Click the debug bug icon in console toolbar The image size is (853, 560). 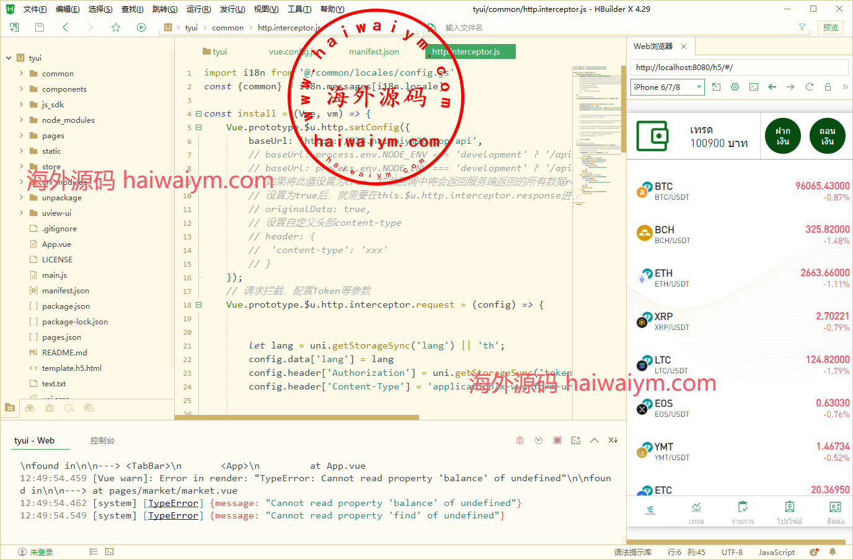coord(519,440)
